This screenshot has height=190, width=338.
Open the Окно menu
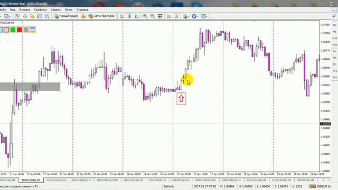pos(69,9)
